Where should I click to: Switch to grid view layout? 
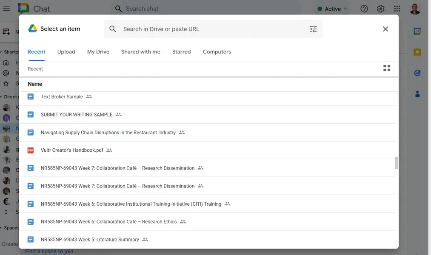point(386,68)
